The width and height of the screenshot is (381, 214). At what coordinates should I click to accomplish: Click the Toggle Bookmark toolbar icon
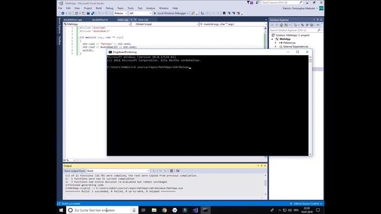[x=224, y=13]
